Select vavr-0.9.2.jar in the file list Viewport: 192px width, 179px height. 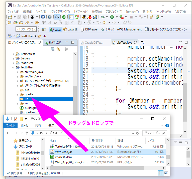click(107, 152)
